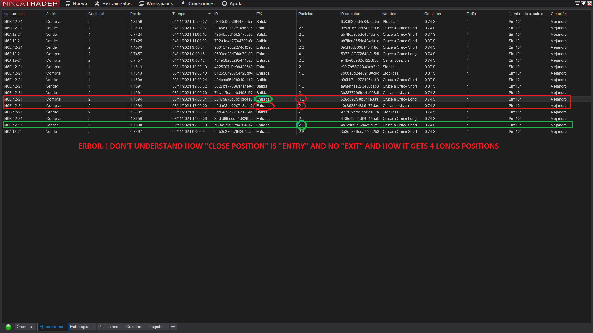Switch to the Estrategias tab

pos(80,327)
